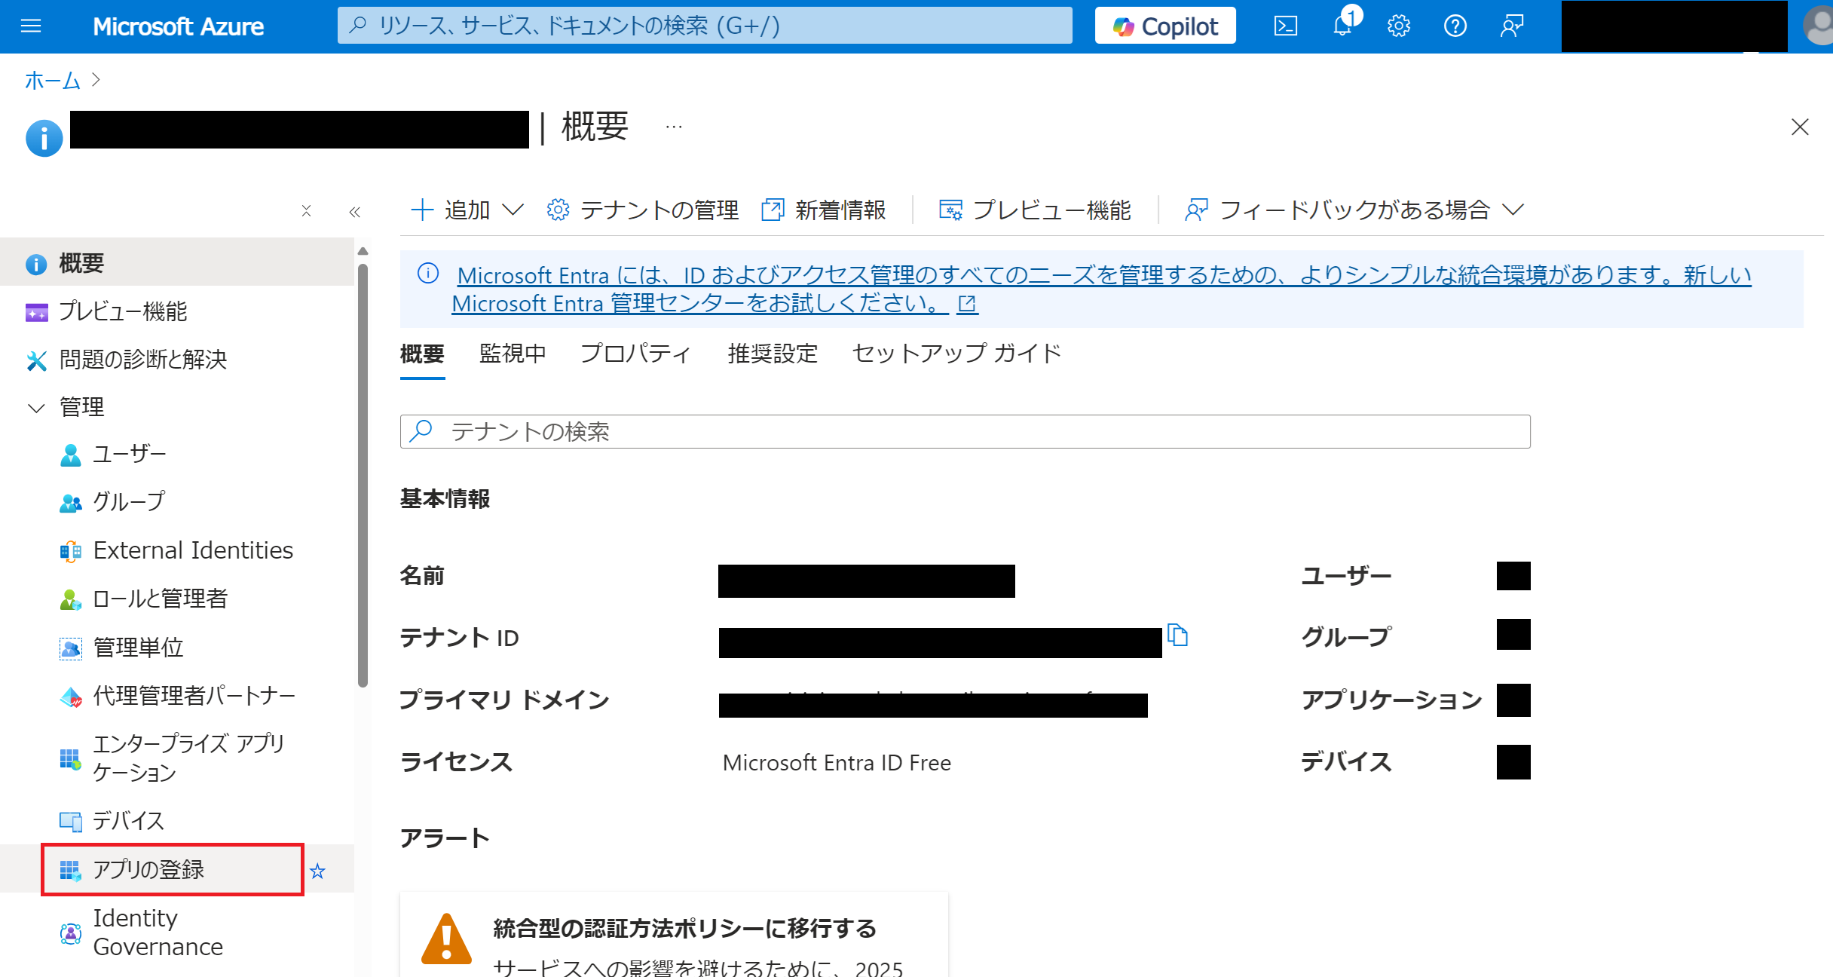Click the sidebar vertical scrollbar
This screenshot has height=977, width=1833.
tap(363, 475)
